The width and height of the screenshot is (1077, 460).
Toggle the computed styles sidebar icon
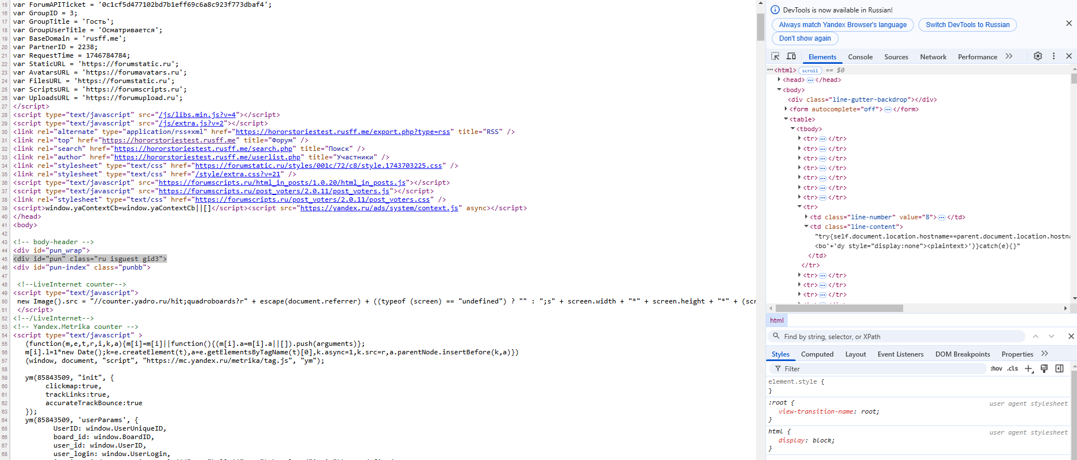1059,368
